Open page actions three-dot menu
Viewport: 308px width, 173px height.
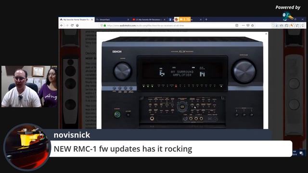click(x=243, y=25)
